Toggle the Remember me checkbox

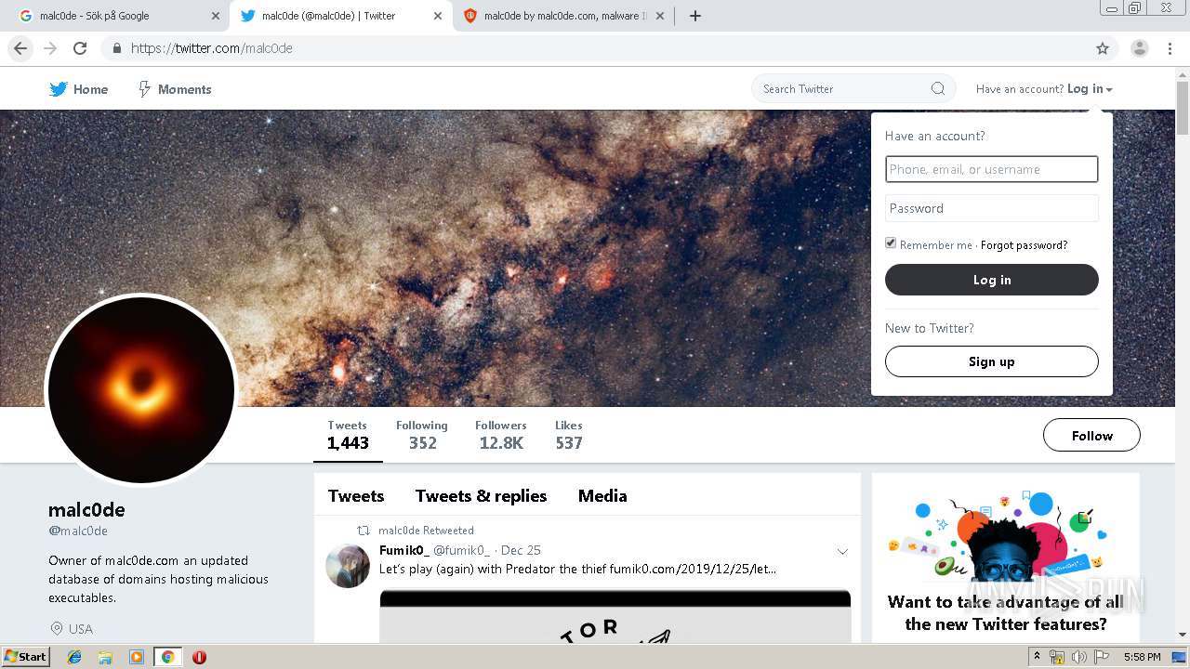[x=891, y=243]
